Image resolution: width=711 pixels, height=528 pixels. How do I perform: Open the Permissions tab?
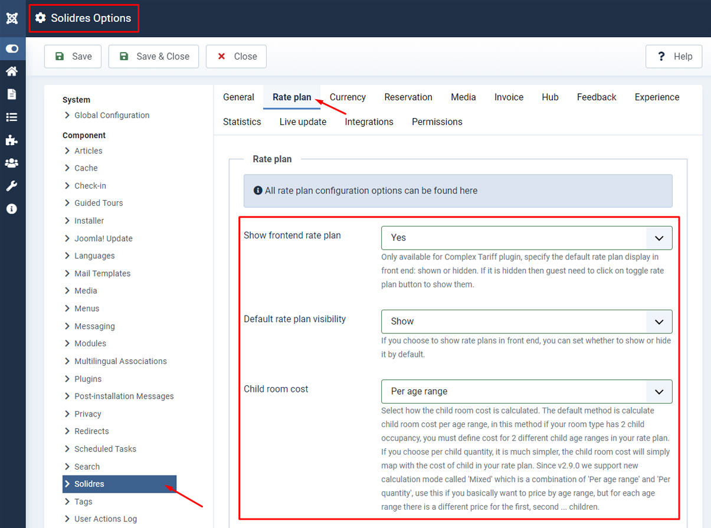(x=437, y=122)
